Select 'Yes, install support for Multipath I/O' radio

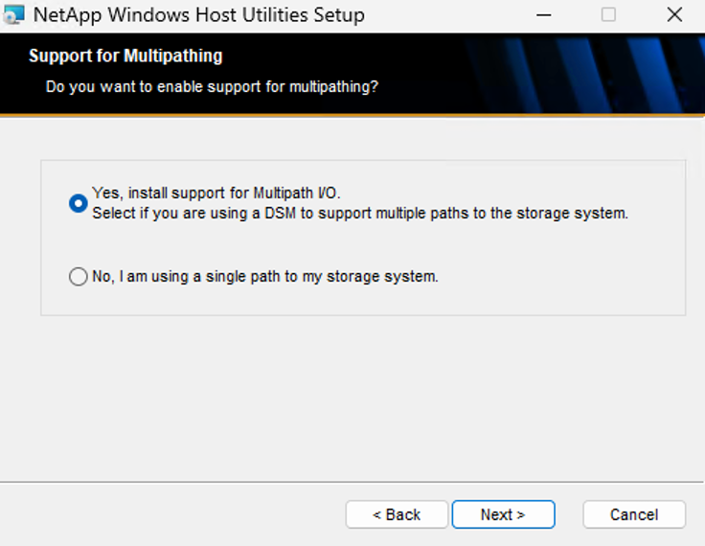tap(79, 203)
